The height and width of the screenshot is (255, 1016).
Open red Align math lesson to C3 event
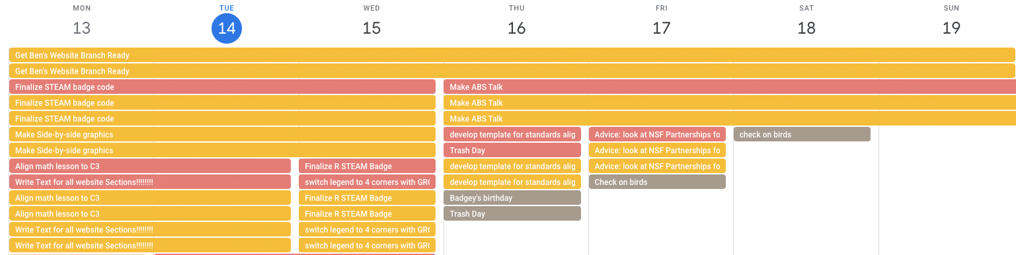pyautogui.click(x=150, y=166)
